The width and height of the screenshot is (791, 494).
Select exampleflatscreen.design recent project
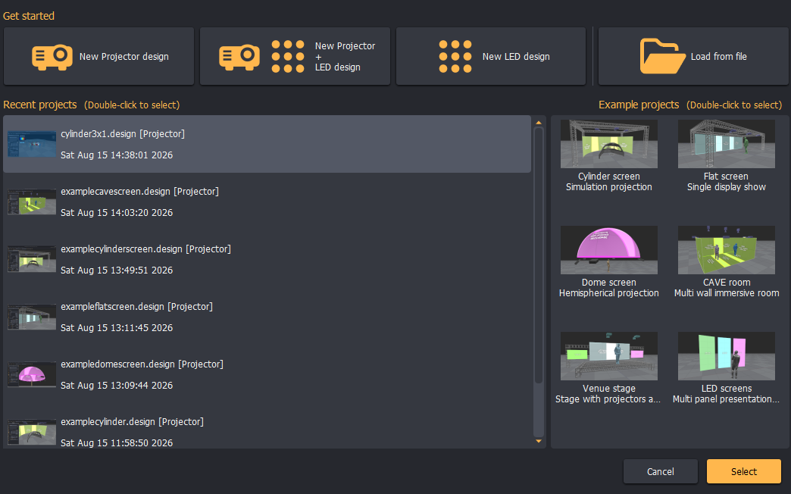(x=267, y=317)
